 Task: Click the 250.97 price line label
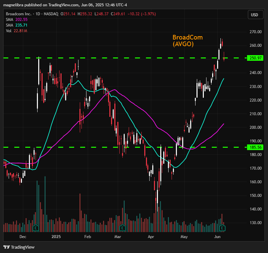[x=255, y=58]
